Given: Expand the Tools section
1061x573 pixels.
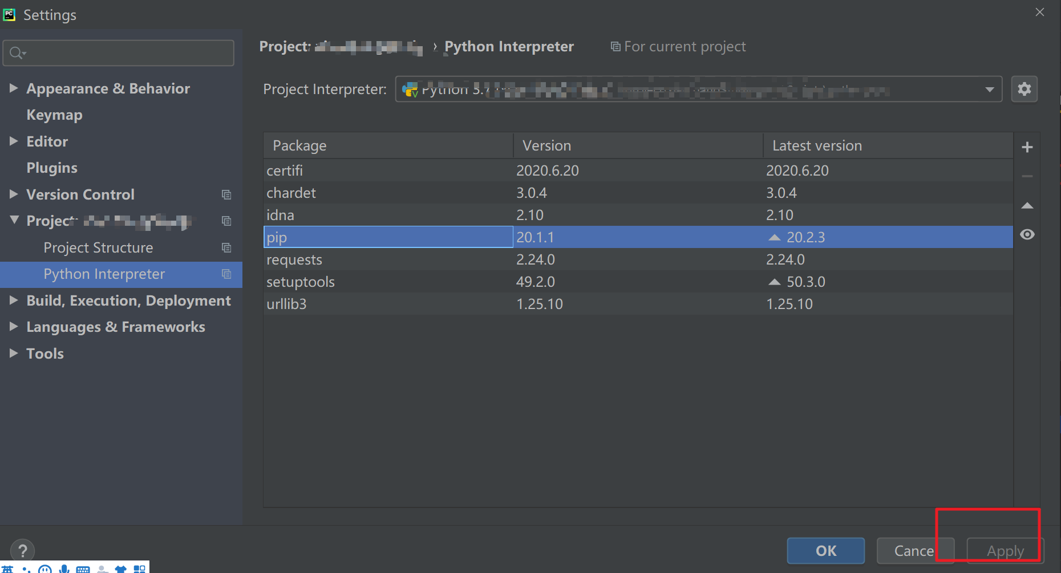Looking at the screenshot, I should (14, 353).
